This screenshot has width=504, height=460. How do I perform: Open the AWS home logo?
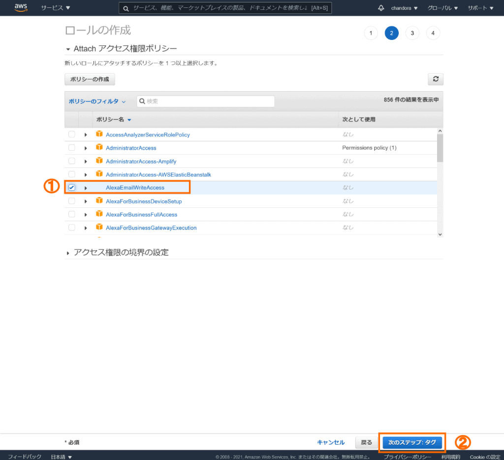(21, 7)
